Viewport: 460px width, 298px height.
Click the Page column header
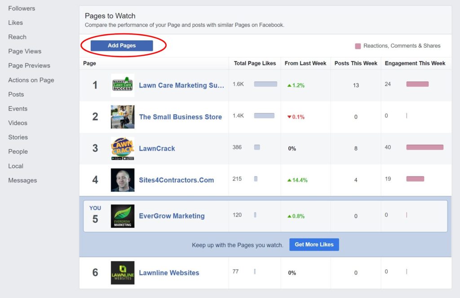(89, 63)
